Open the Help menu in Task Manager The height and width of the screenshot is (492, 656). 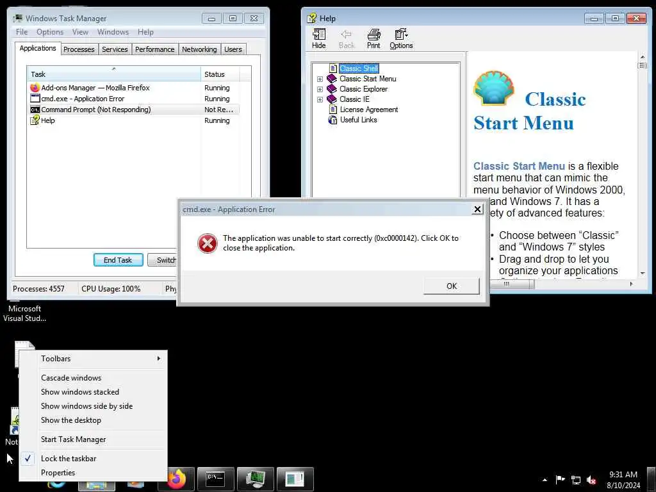pyautogui.click(x=145, y=32)
